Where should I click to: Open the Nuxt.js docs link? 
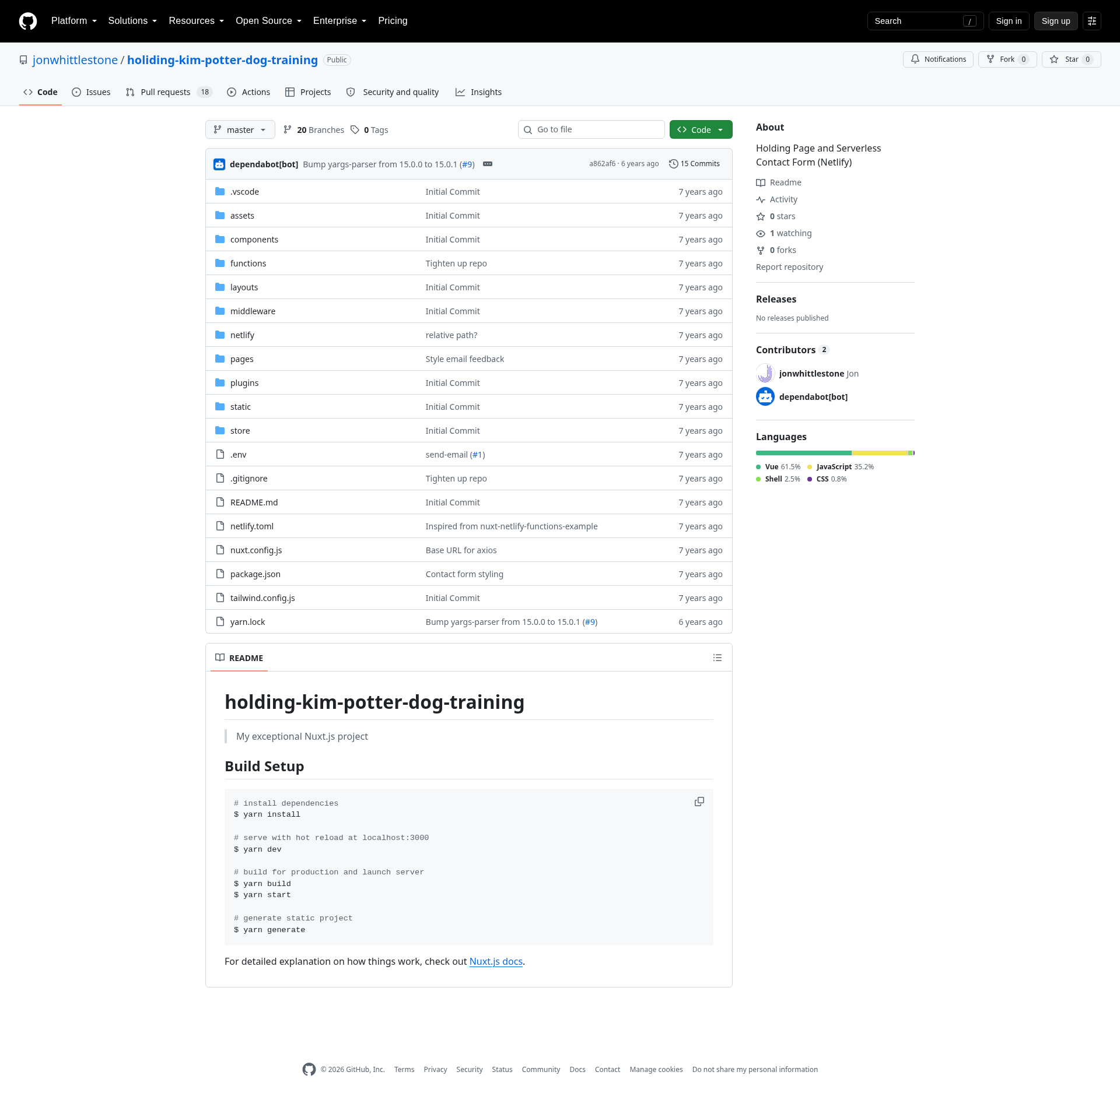point(496,961)
